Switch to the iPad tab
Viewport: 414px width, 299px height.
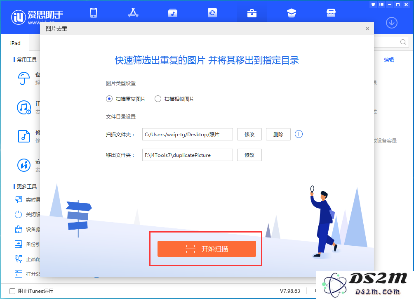tap(15, 43)
